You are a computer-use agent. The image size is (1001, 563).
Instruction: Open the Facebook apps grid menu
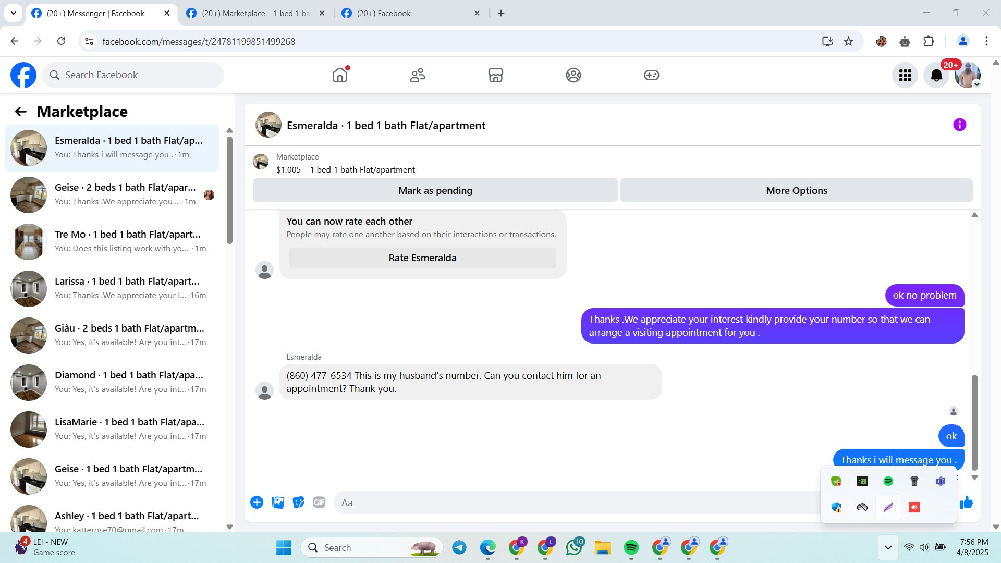coord(905,76)
